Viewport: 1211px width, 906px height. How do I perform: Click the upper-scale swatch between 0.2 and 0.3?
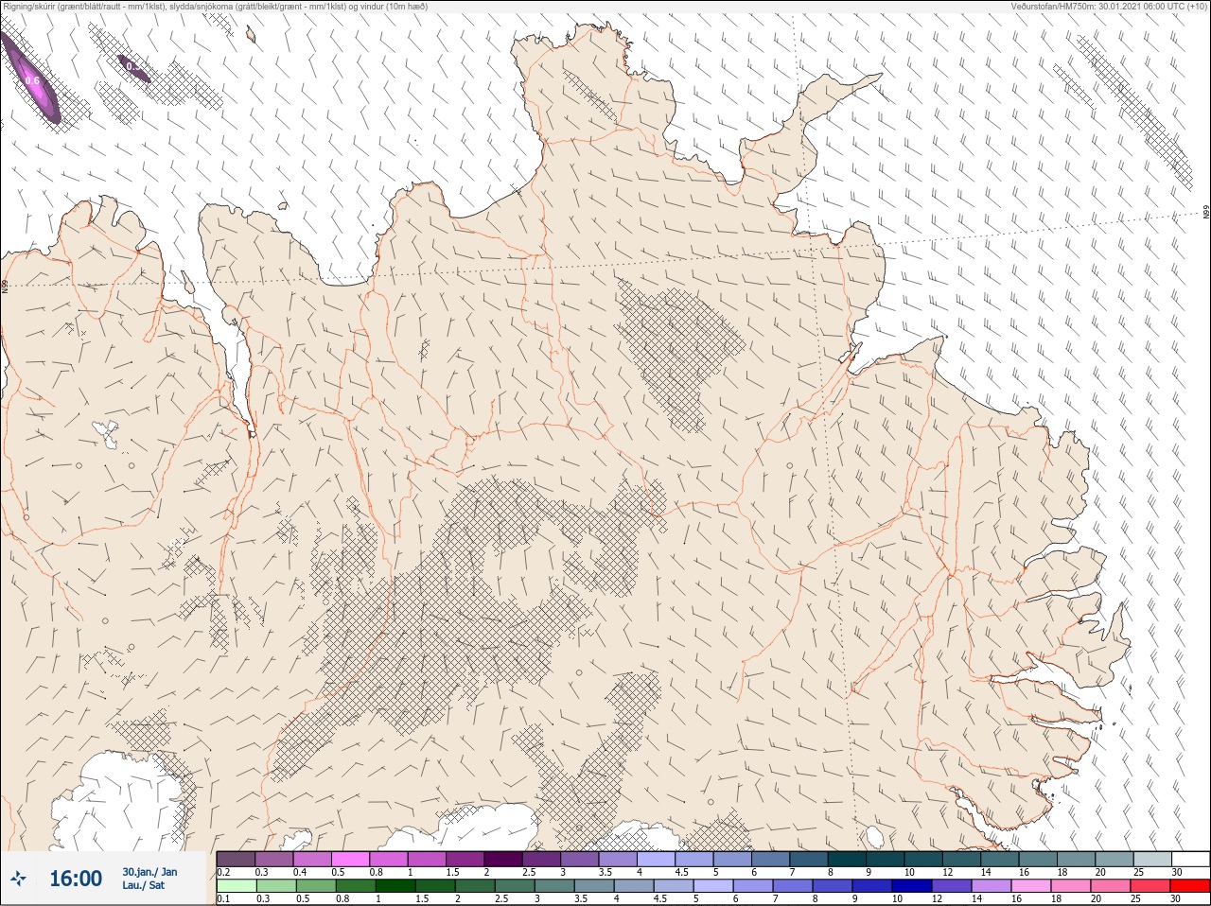236,859
